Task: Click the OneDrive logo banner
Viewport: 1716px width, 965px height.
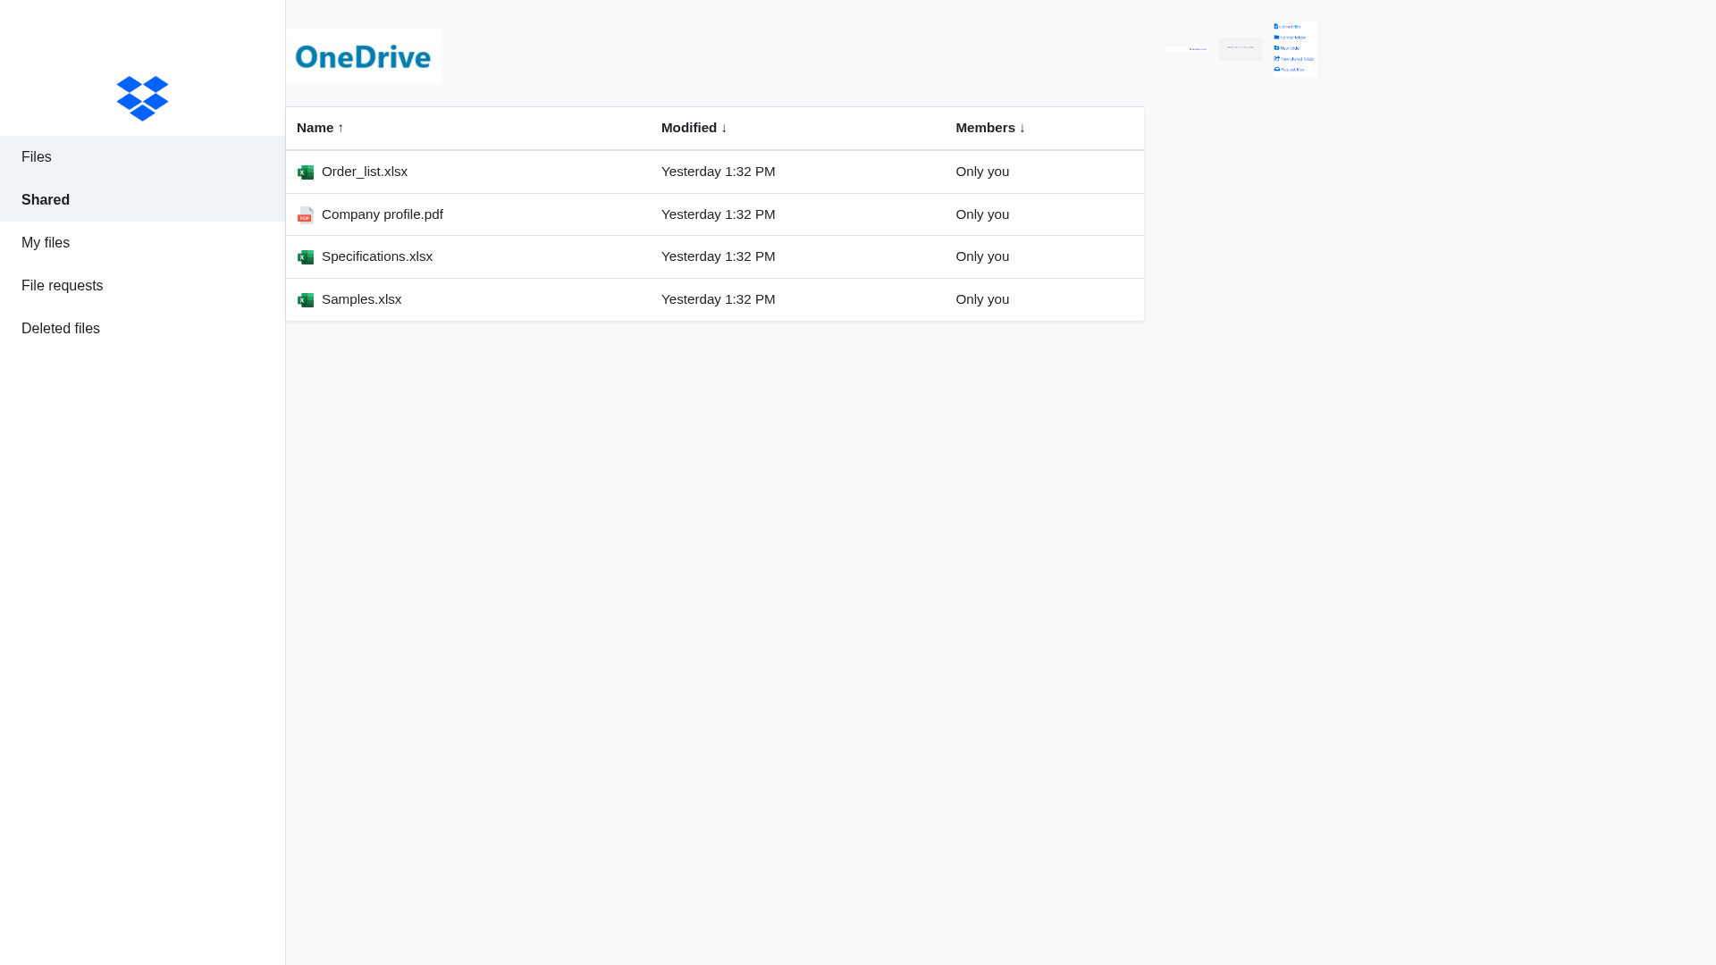Action: [x=364, y=56]
